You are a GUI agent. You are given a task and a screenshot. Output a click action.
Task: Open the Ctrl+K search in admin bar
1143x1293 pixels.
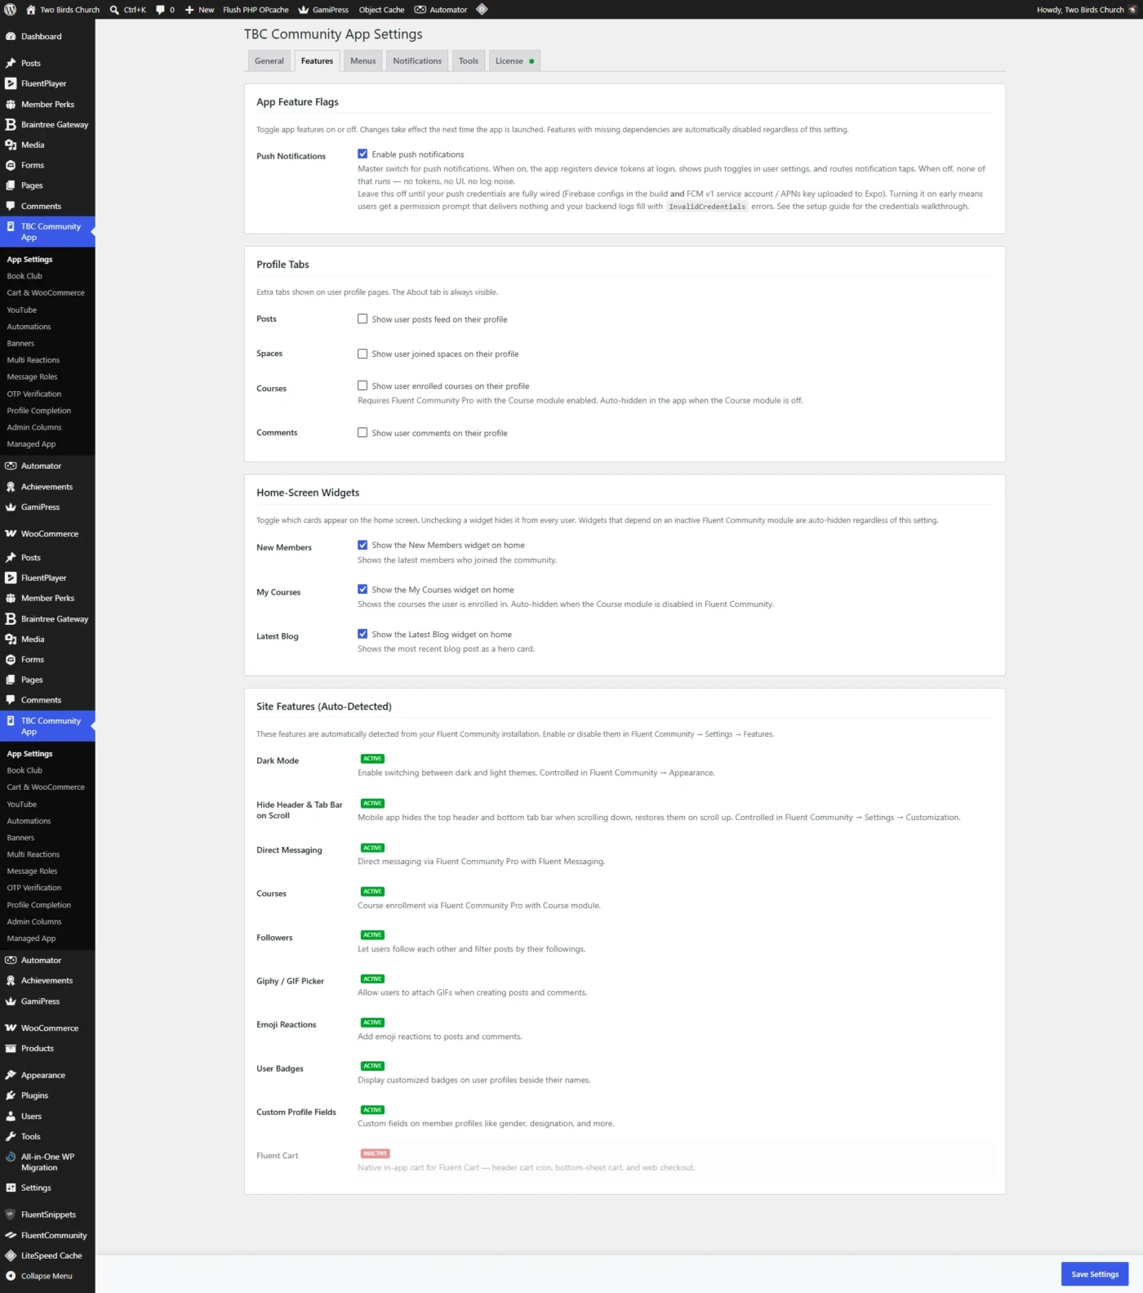click(128, 10)
